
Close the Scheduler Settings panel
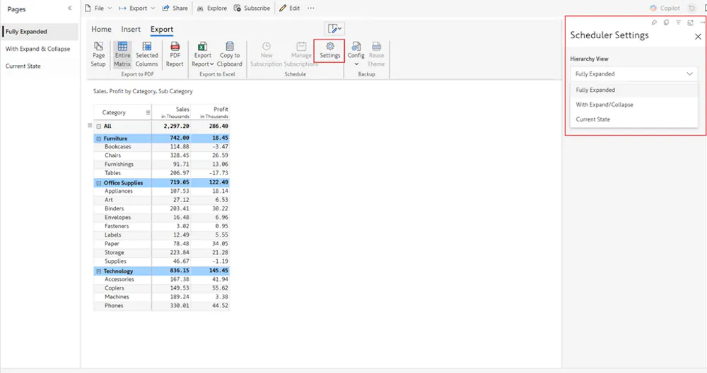click(698, 37)
